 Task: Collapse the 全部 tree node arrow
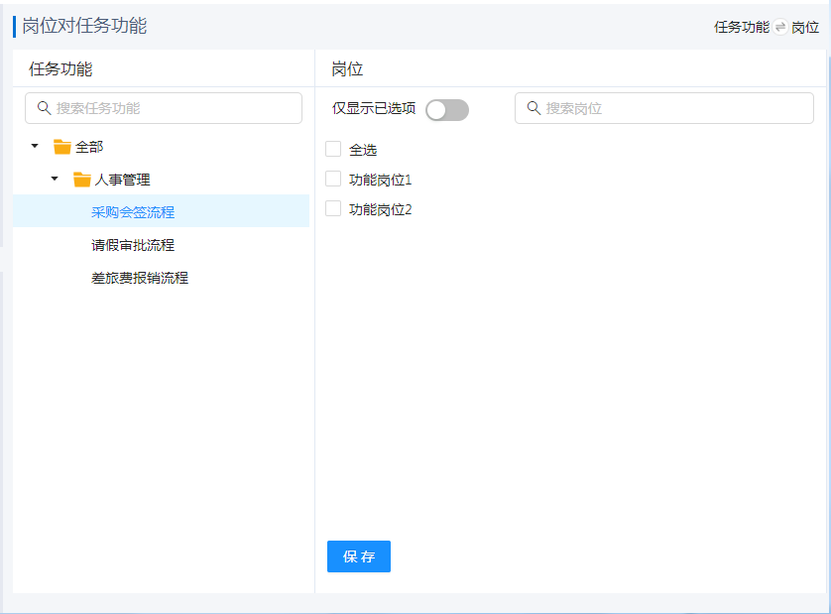coord(35,146)
